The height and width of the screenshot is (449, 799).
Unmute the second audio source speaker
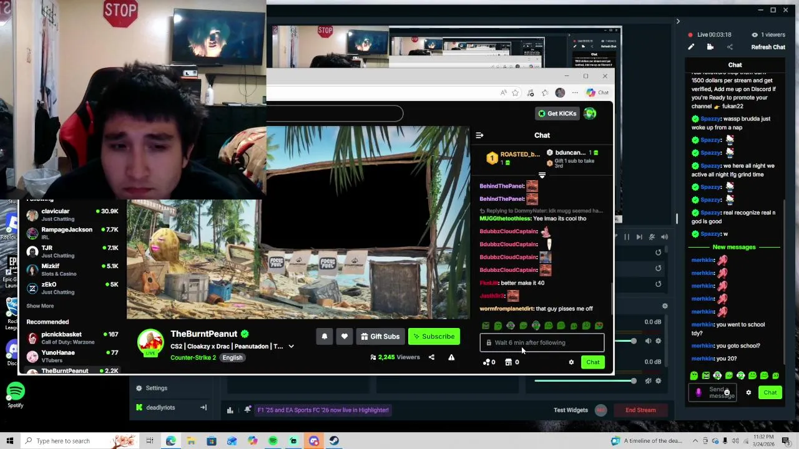point(648,381)
